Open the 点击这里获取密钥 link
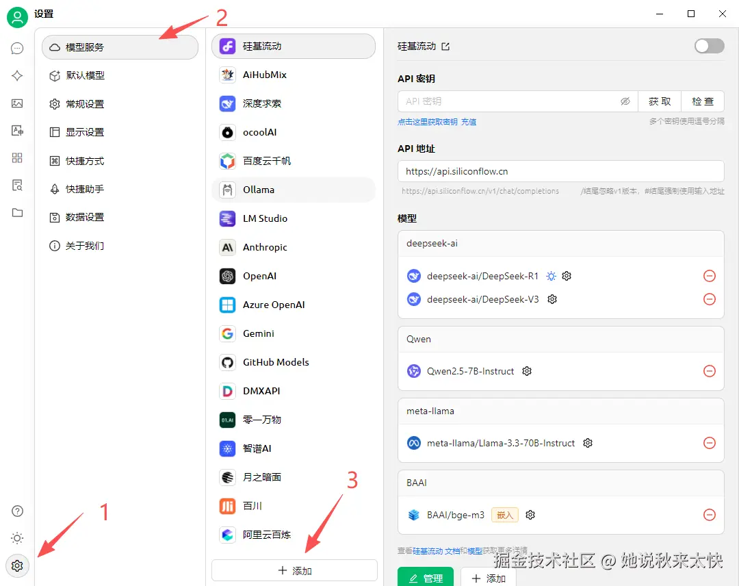739x586 pixels. click(428, 122)
